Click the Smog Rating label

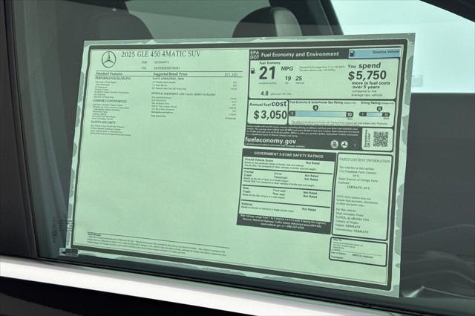coord(370,103)
